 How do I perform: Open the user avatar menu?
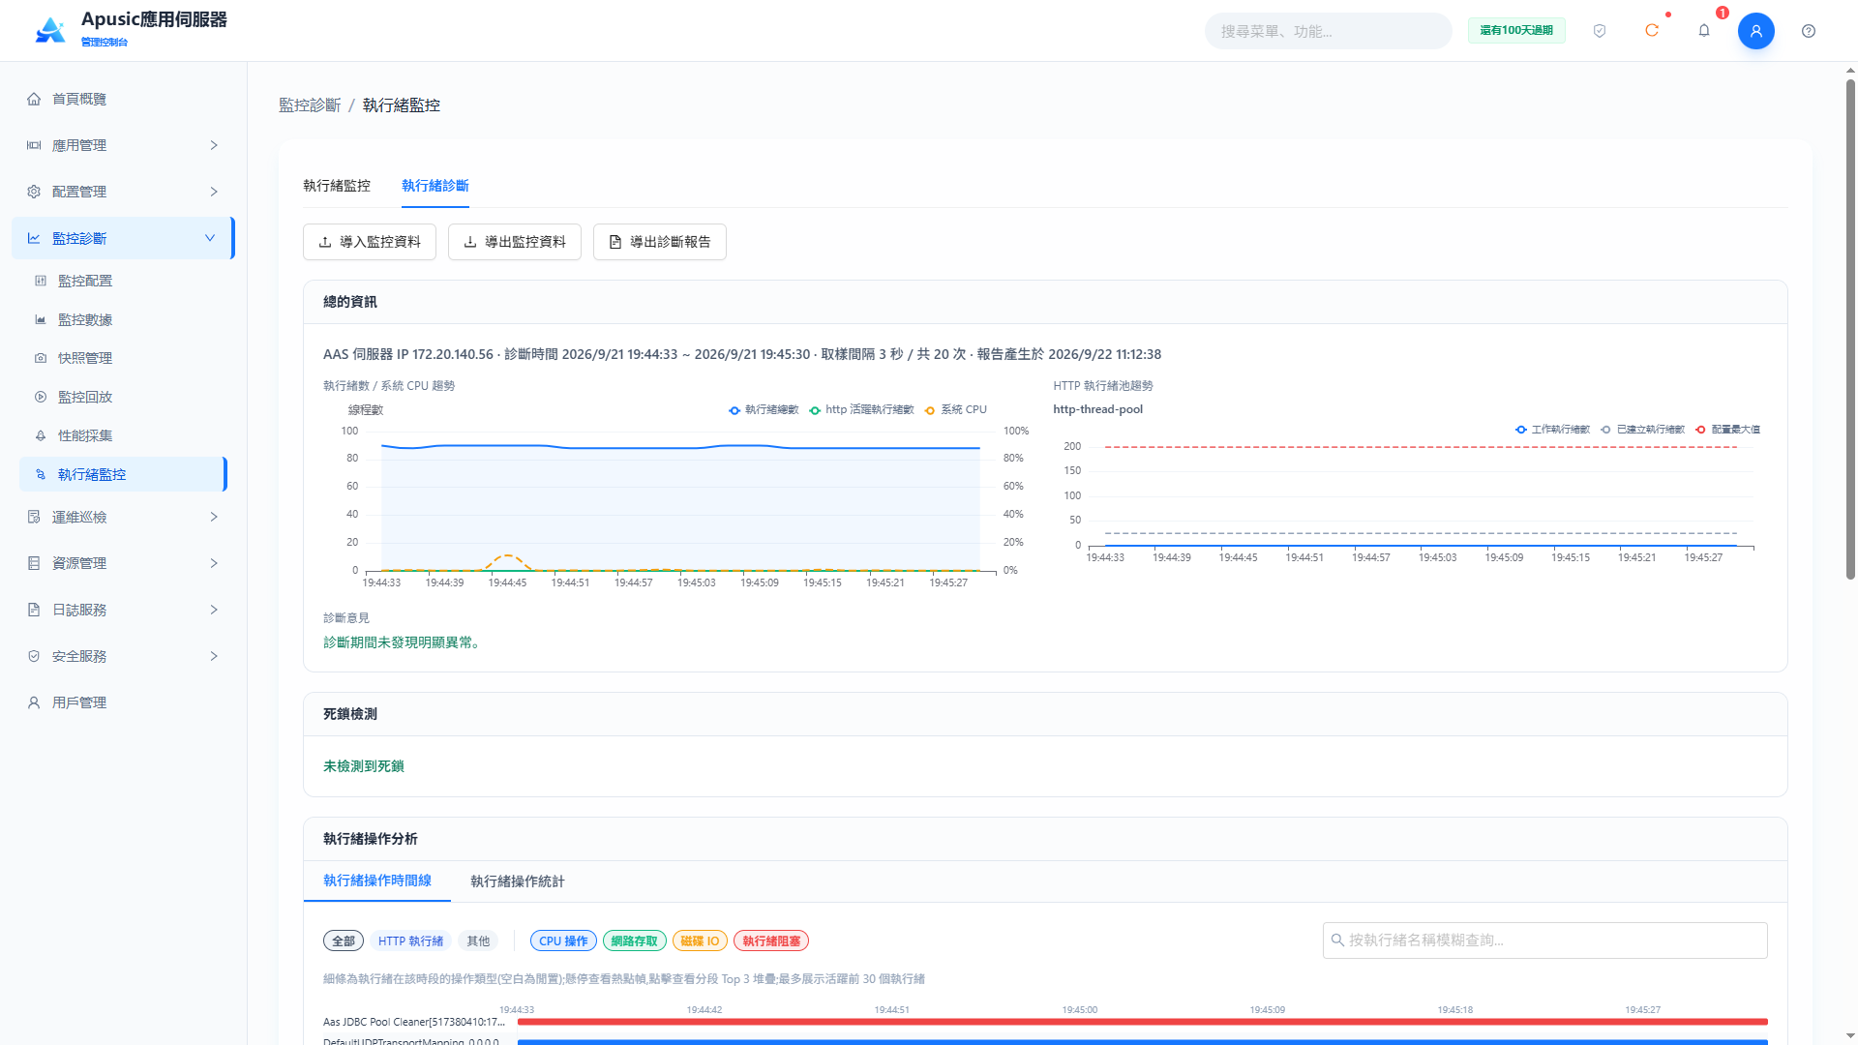(1755, 31)
